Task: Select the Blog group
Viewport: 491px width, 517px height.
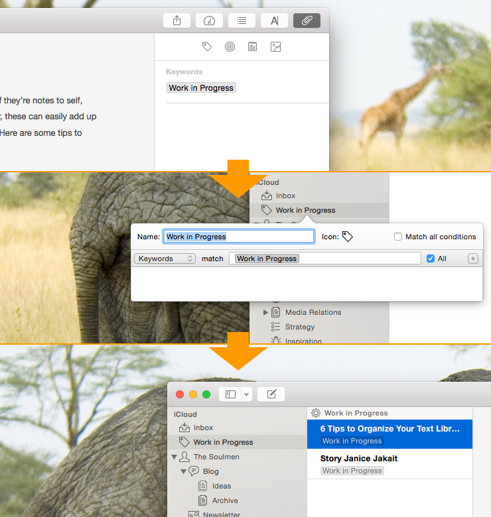Action: click(x=211, y=471)
